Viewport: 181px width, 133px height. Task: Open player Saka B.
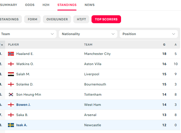click(22, 115)
